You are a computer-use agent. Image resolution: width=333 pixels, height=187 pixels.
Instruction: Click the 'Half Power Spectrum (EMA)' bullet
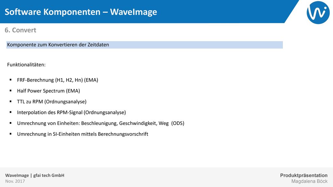pos(48,91)
